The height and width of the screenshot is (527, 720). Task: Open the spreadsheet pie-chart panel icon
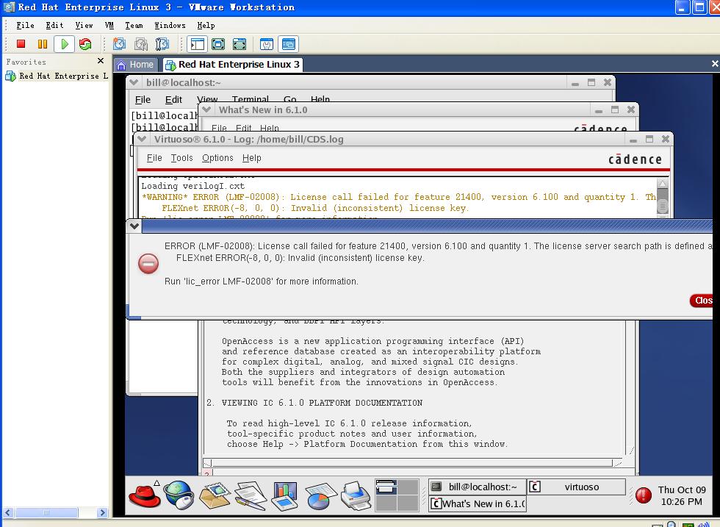(x=320, y=496)
